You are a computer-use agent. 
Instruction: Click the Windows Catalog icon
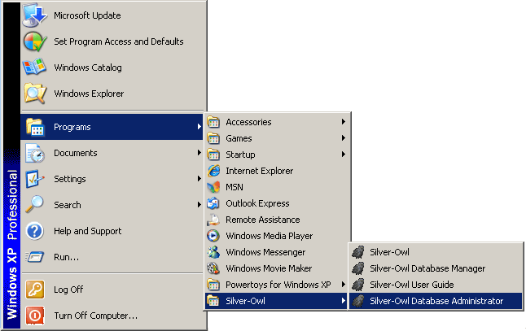pos(34,67)
